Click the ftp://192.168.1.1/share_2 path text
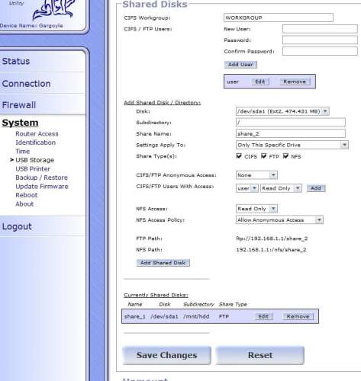361x381 pixels. (272, 239)
